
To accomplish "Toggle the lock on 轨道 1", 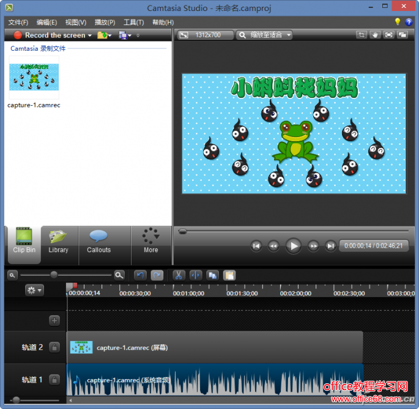I will pos(54,380).
